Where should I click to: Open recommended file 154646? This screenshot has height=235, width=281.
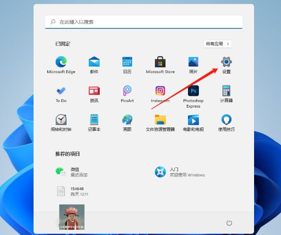pos(72,191)
